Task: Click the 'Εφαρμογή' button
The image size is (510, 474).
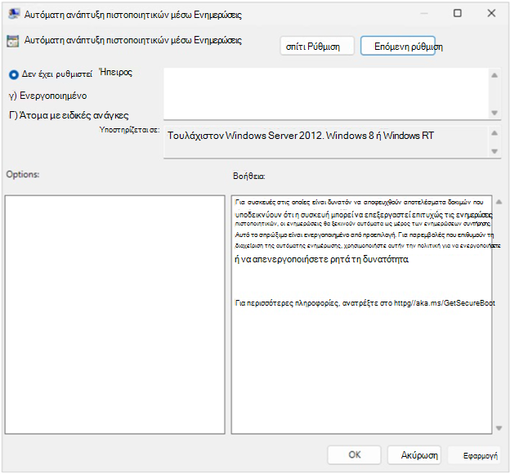Action: click(x=474, y=455)
